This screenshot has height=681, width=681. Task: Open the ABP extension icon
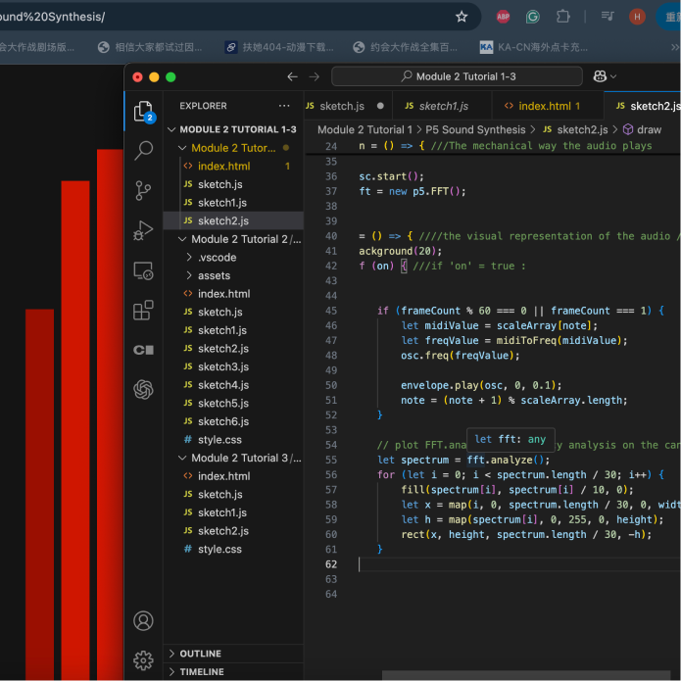point(503,17)
